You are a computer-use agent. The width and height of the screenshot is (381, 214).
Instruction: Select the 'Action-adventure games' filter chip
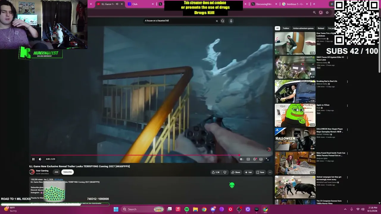point(303,28)
